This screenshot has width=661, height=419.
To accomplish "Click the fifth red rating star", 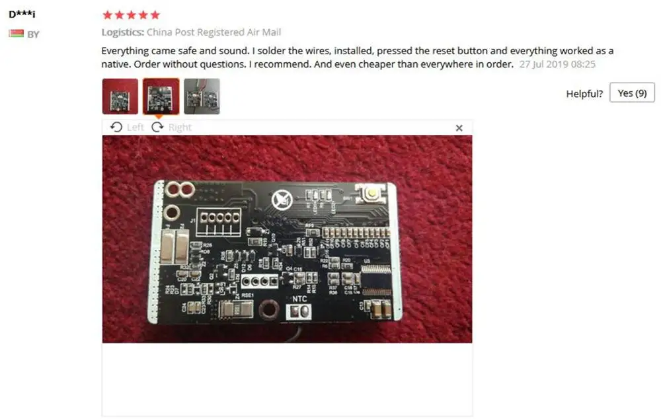I will point(155,15).
